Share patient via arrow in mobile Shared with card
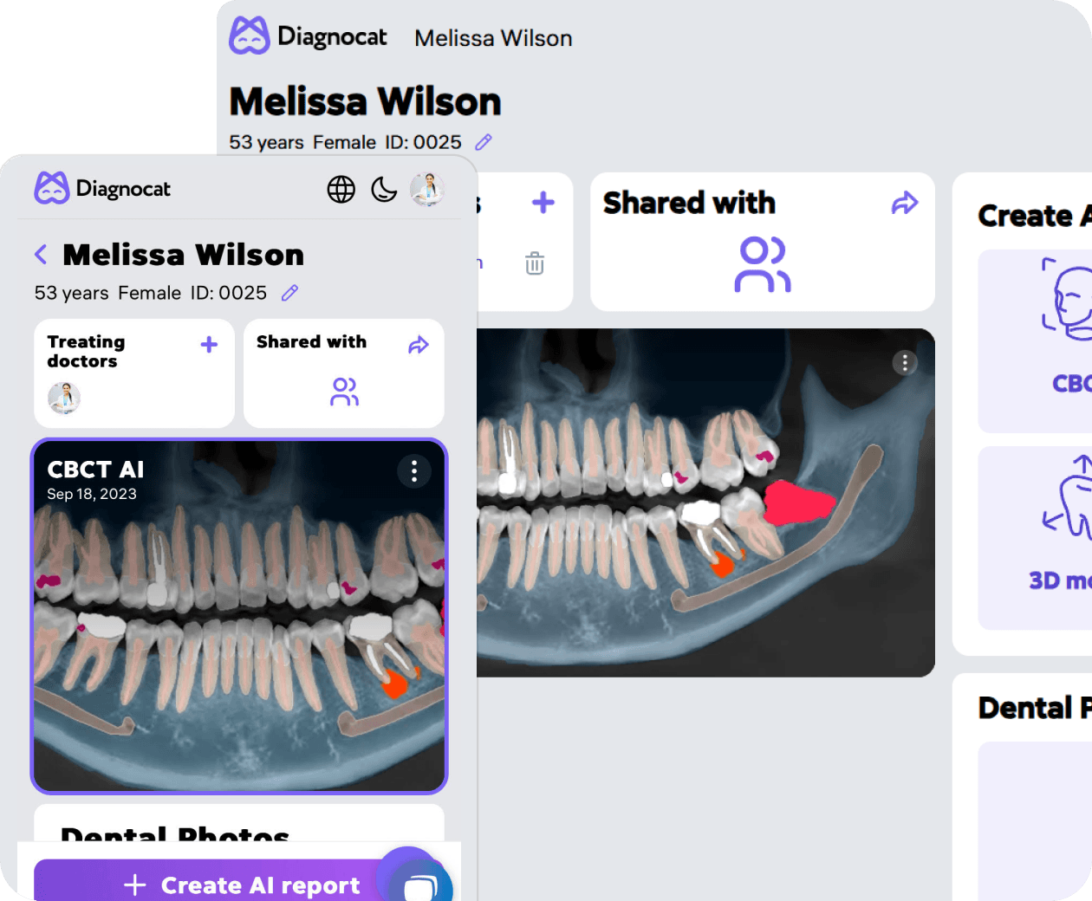Viewport: 1092px width, 901px height. (x=419, y=345)
